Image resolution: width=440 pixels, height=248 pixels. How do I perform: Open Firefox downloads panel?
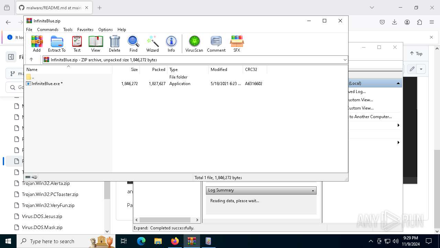(x=395, y=22)
